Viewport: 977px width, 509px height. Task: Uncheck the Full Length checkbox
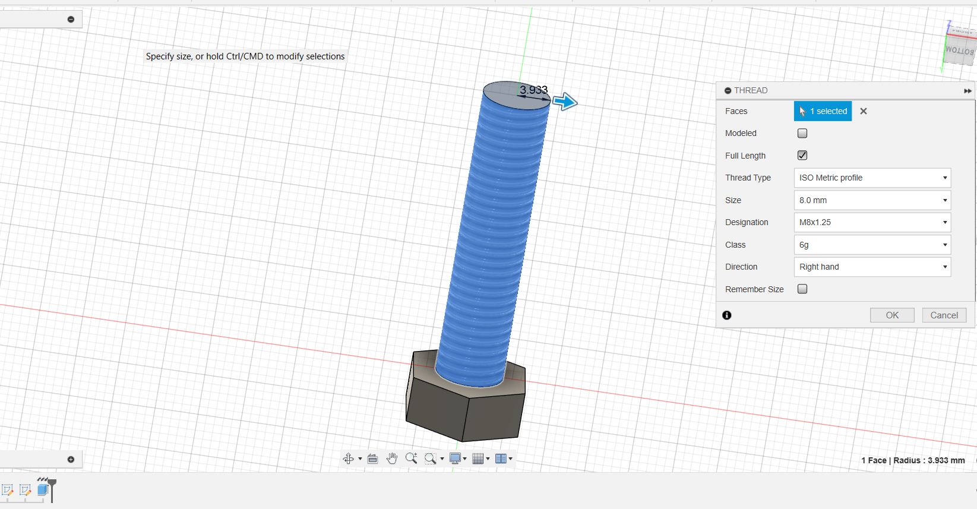coord(802,155)
